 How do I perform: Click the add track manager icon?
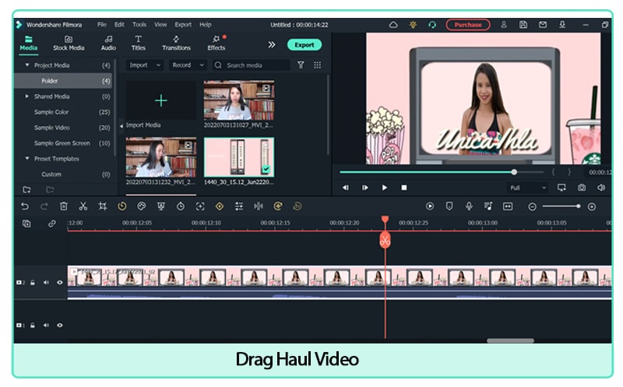tap(26, 224)
